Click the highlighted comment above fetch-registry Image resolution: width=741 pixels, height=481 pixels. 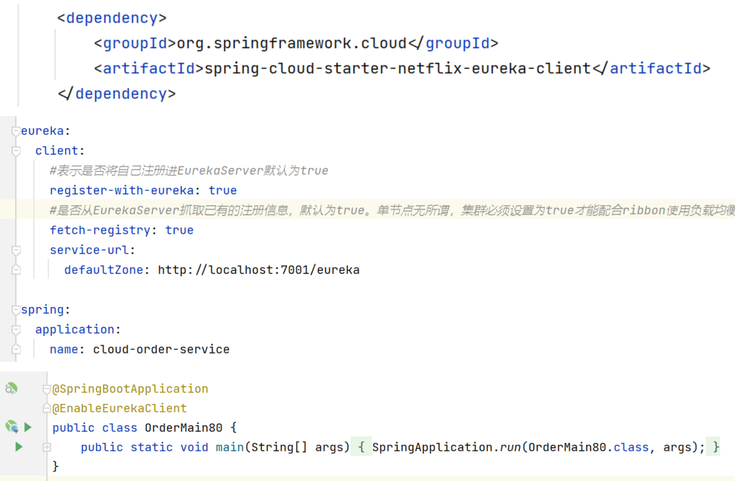click(392, 210)
